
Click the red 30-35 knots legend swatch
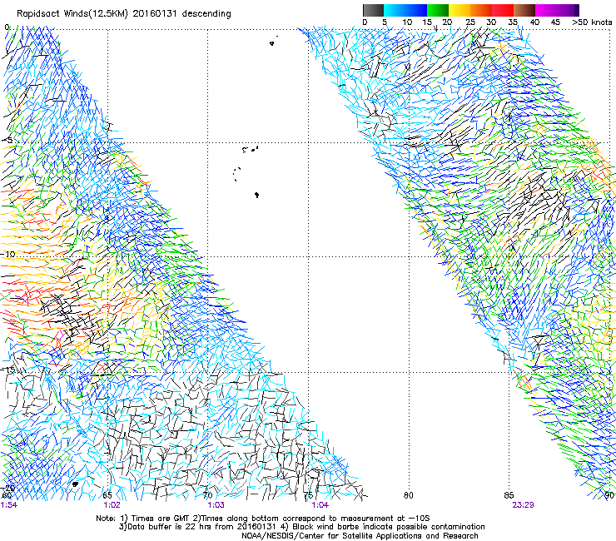tap(503, 10)
